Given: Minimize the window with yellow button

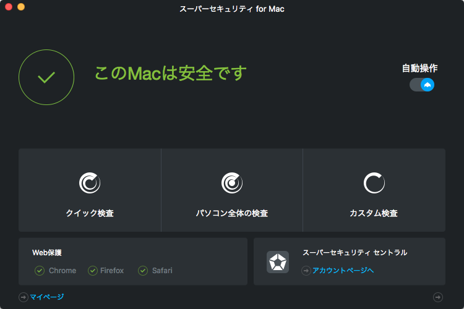Looking at the screenshot, I should (21, 7).
